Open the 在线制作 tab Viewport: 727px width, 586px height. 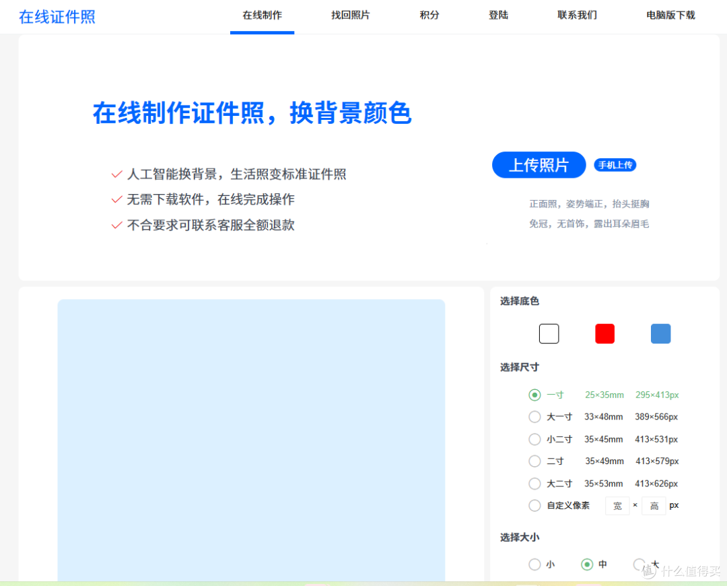[x=262, y=15]
